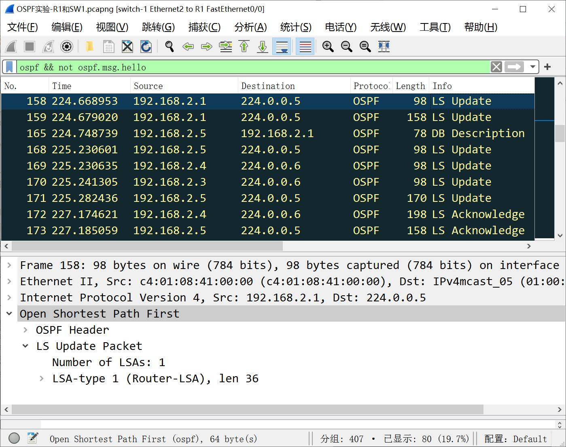The height and width of the screenshot is (447, 566).
Task: Click the packet list horizontal scrollbar
Action: click(x=147, y=246)
